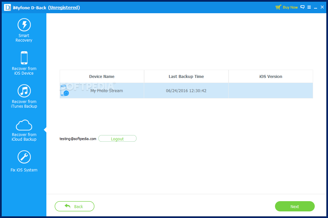328x218 pixels.
Task: Sort by Last Backup Time header
Action: point(186,76)
